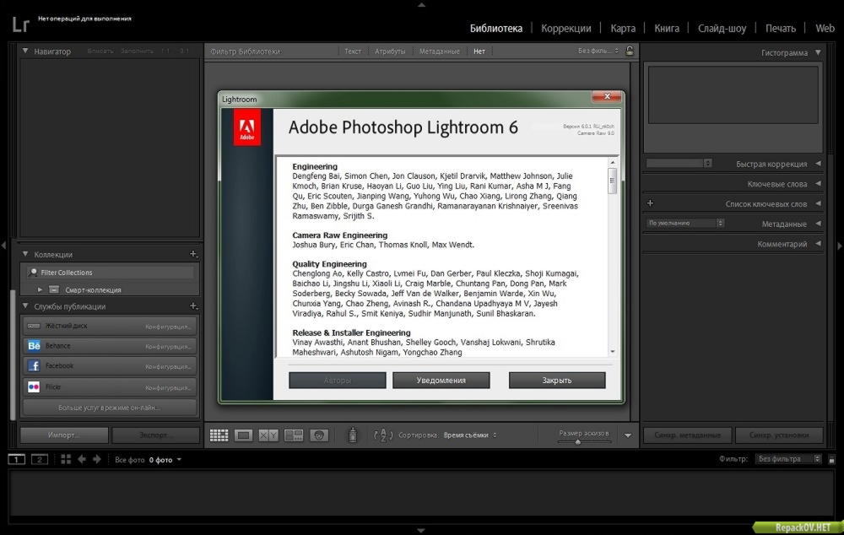Expand the Comments panel

click(x=818, y=243)
